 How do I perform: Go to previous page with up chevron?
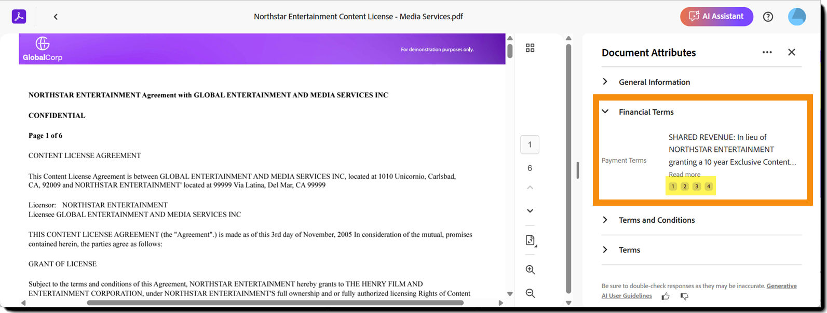(530, 187)
